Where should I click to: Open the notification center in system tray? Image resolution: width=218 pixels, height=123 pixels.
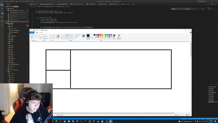215,121
